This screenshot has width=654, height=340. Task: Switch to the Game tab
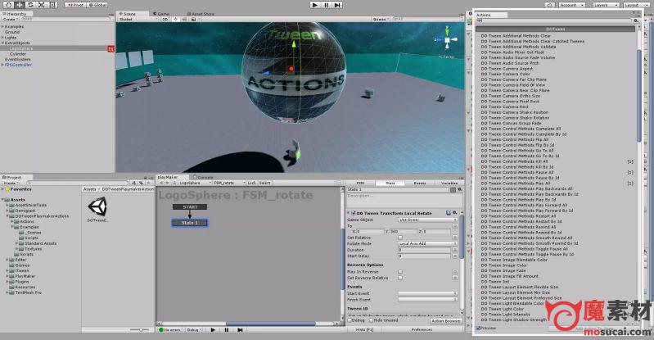pyautogui.click(x=161, y=14)
